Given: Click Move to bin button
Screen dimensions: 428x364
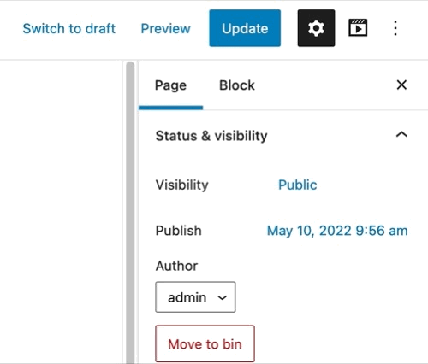Looking at the screenshot, I should tap(205, 343).
